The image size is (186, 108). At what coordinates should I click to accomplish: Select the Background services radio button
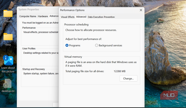tap(96, 45)
